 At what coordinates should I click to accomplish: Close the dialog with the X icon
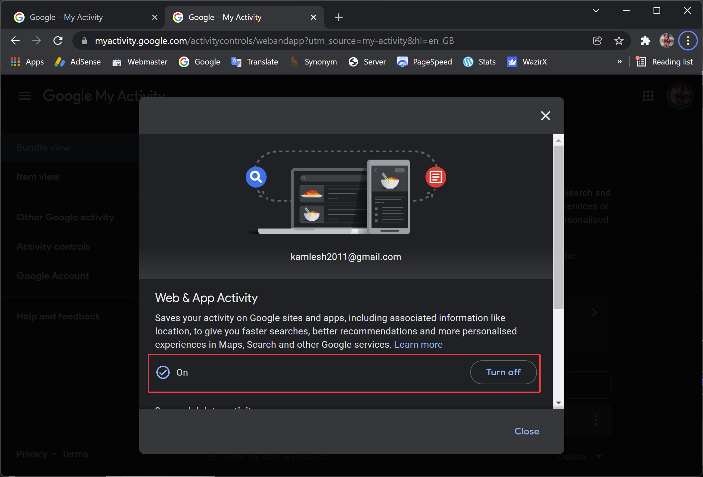point(545,116)
